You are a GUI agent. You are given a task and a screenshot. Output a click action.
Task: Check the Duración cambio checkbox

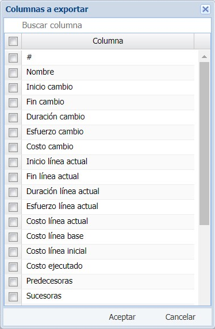[13, 118]
